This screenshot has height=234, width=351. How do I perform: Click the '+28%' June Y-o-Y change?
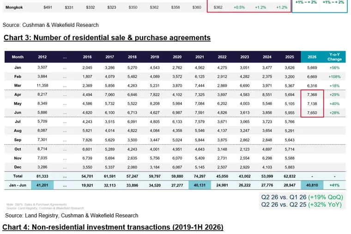click(334, 113)
